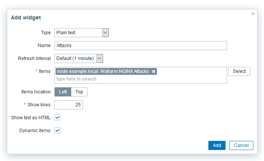Click the 'Refresh interval' label
This screenshot has width=264, height=161.
tap(34, 58)
